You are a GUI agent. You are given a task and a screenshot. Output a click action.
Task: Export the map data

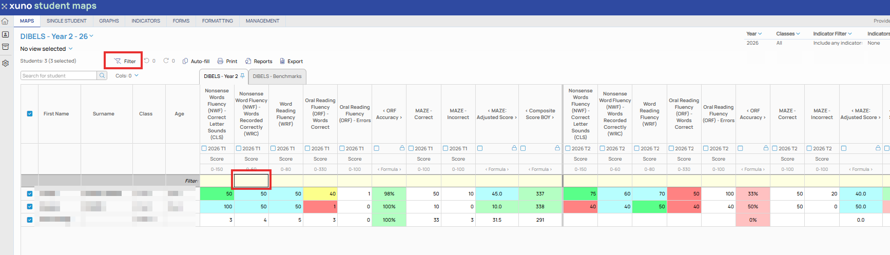pos(291,61)
